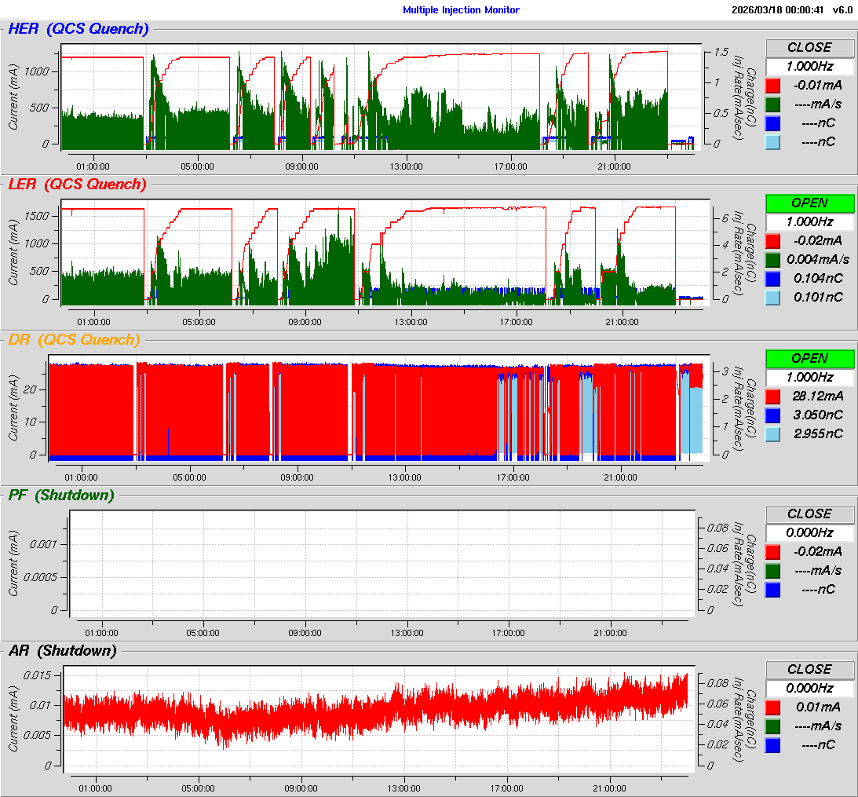Toggle the LER green OPEN status indicator
Image resolution: width=858 pixels, height=797 pixels.
[809, 203]
